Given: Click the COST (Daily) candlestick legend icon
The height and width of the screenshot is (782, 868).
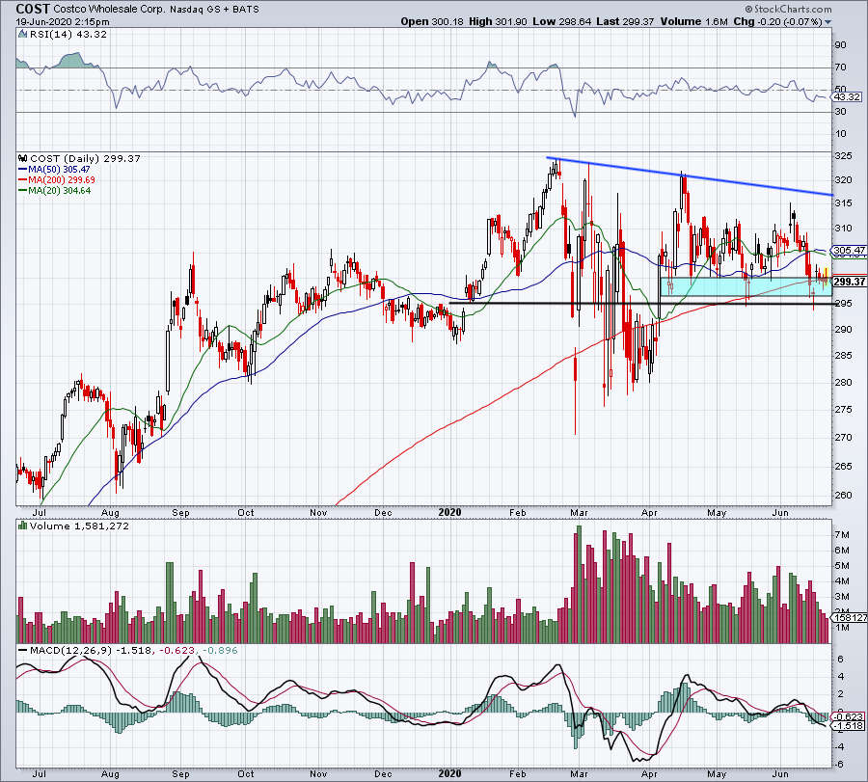Looking at the screenshot, I should pos(23,158).
